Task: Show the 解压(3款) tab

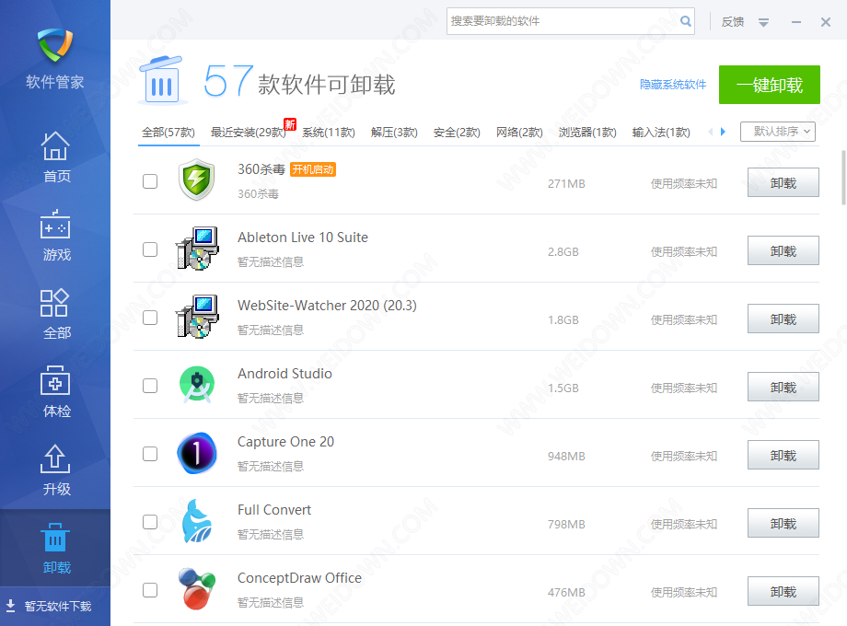Action: 394,133
